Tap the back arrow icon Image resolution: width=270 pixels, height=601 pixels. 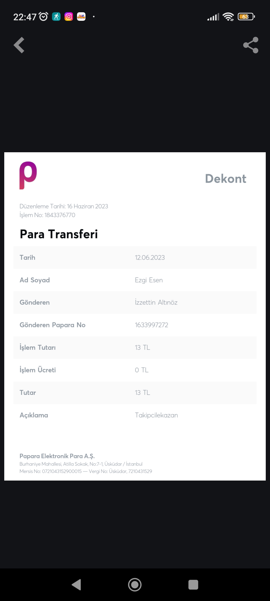tap(19, 45)
